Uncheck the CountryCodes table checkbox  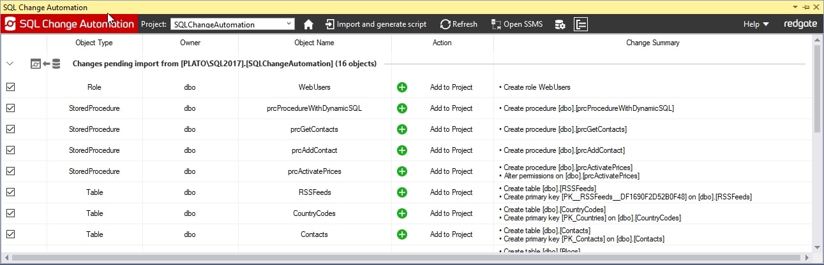tap(10, 213)
